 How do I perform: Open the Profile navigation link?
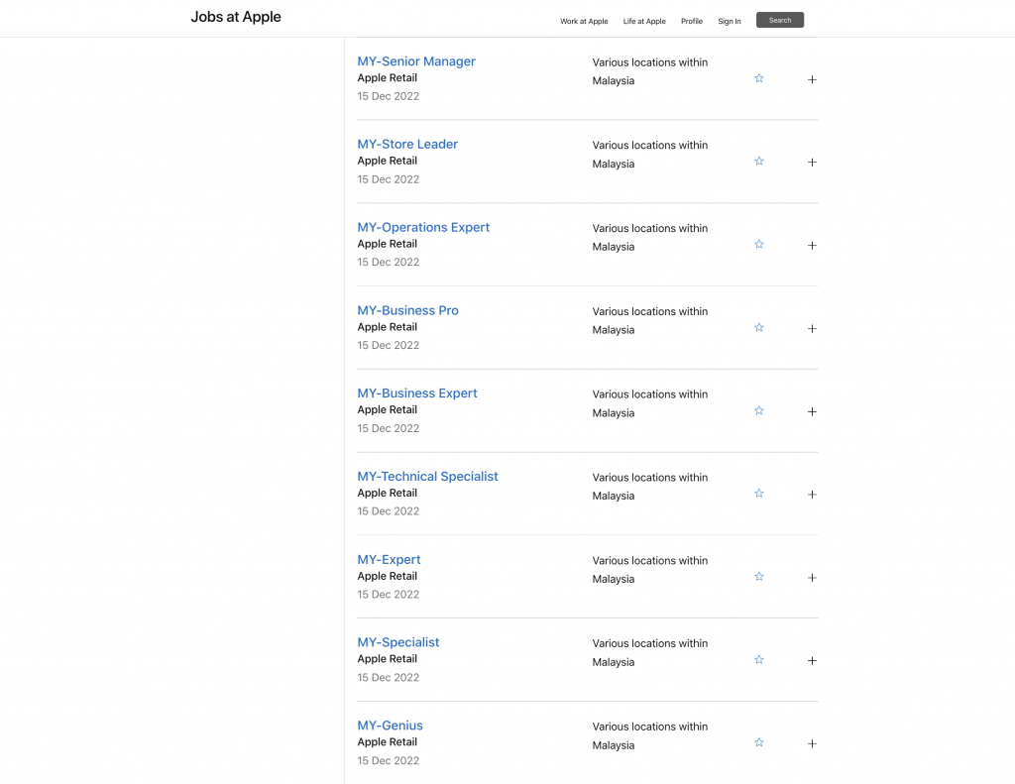pyautogui.click(x=692, y=21)
